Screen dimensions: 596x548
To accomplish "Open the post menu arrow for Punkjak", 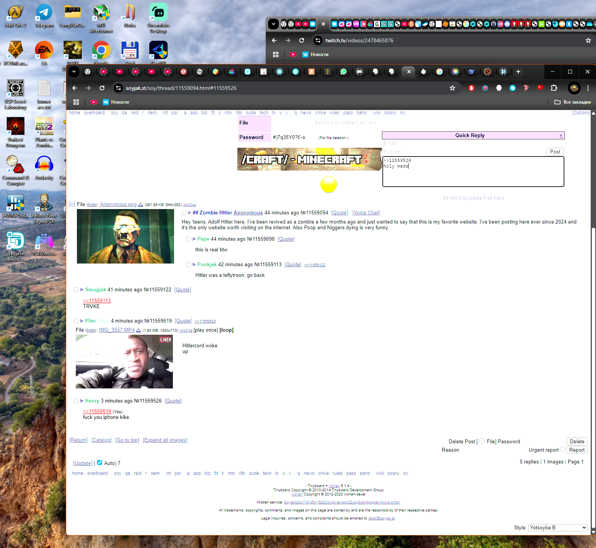I will coord(194,265).
